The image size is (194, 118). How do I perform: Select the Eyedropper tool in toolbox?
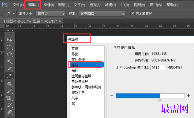click(10, 76)
